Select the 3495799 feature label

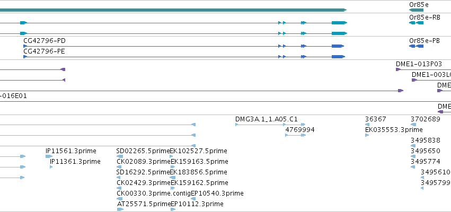pyautogui.click(x=436, y=183)
